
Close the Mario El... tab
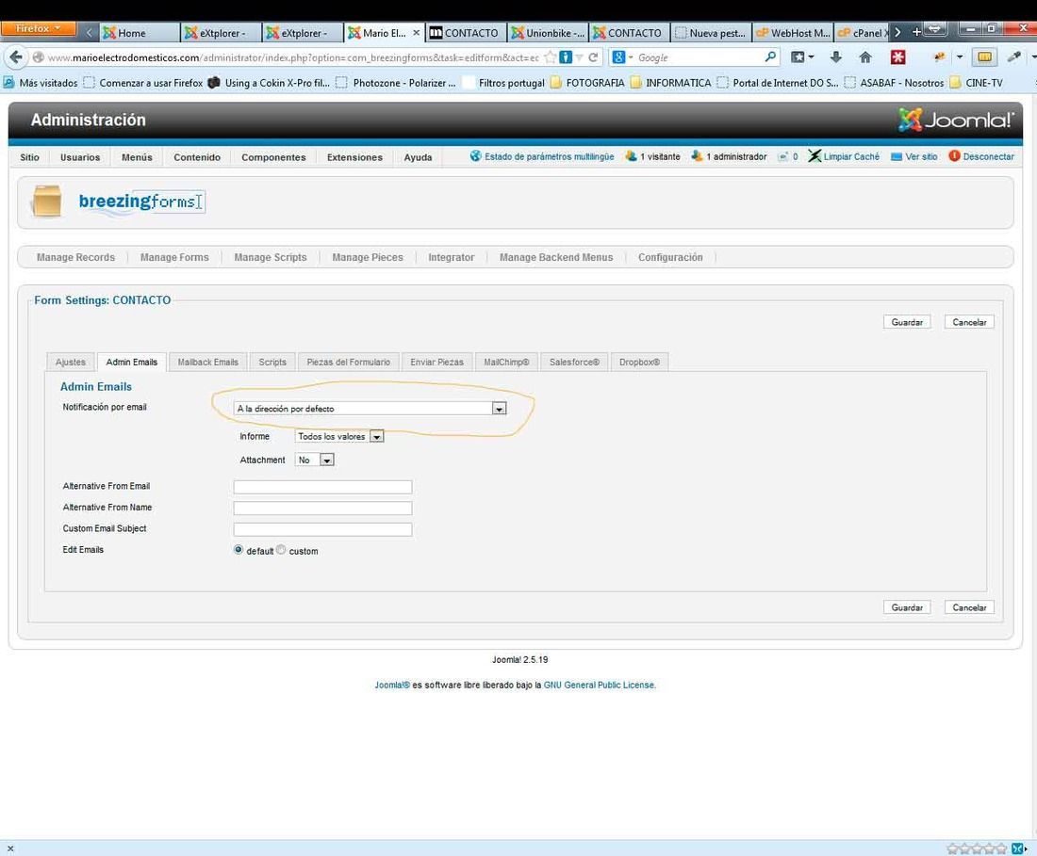416,32
